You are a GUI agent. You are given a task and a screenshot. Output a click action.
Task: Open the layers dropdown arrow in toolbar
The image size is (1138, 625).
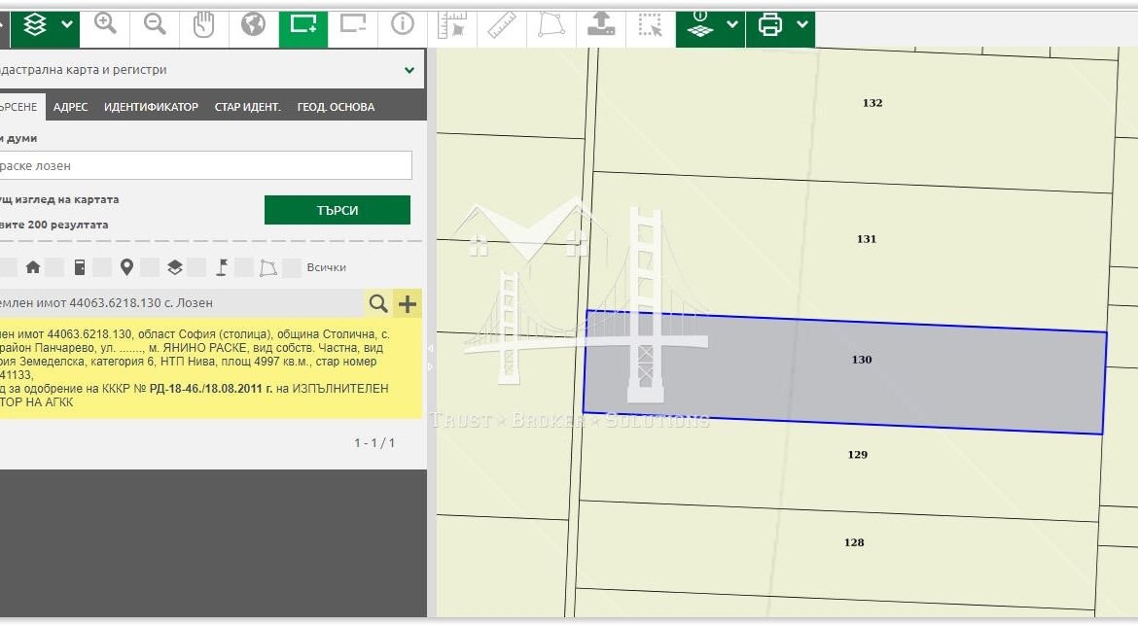pos(66,25)
